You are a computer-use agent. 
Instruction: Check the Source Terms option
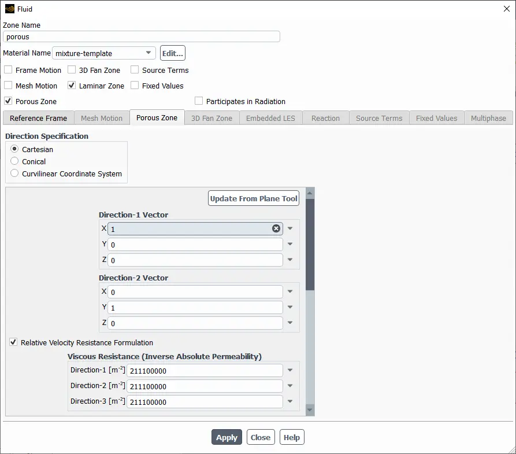click(x=135, y=70)
